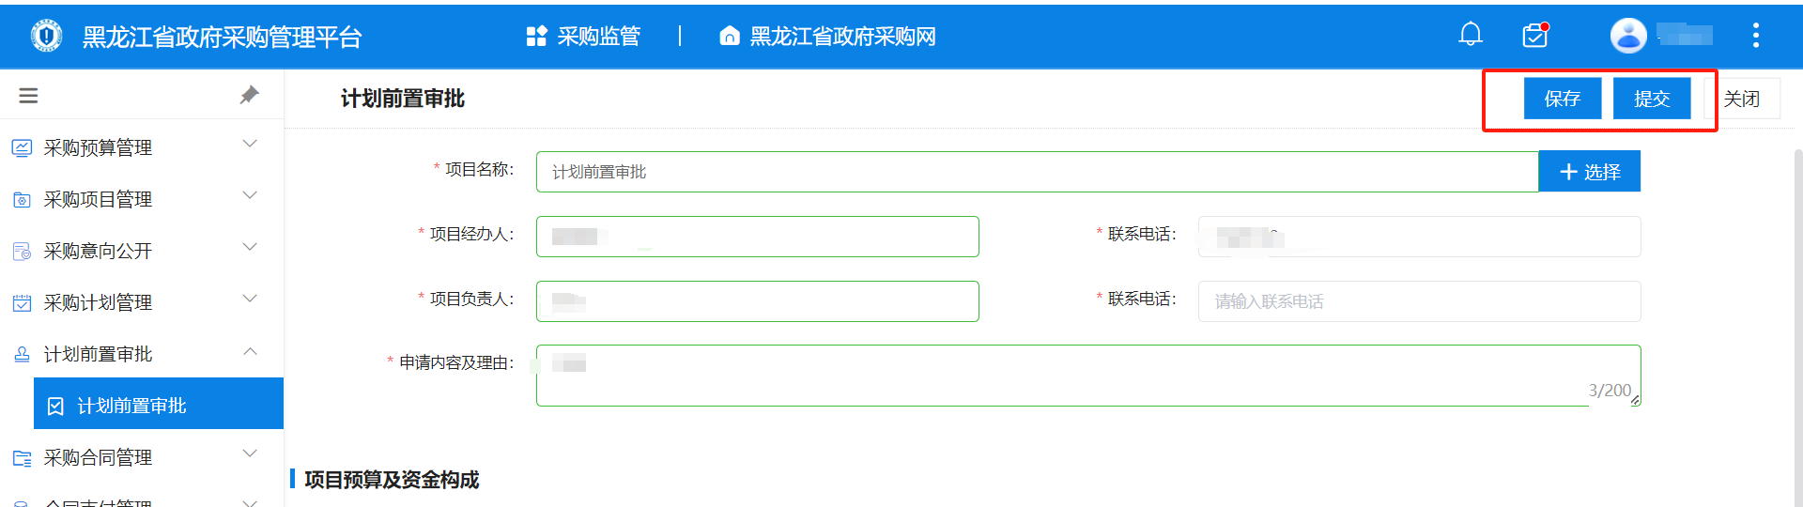Click the 3/200 character counter
Screen dimensions: 1803x507
pos(1610,391)
